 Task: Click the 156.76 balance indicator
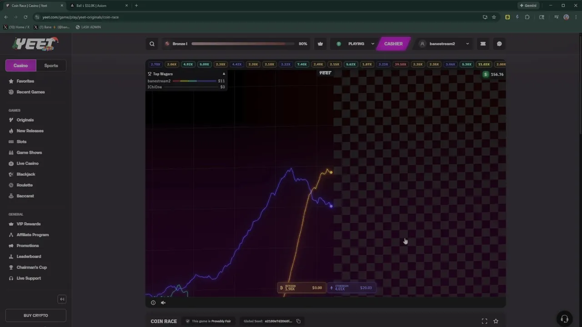[x=494, y=74]
